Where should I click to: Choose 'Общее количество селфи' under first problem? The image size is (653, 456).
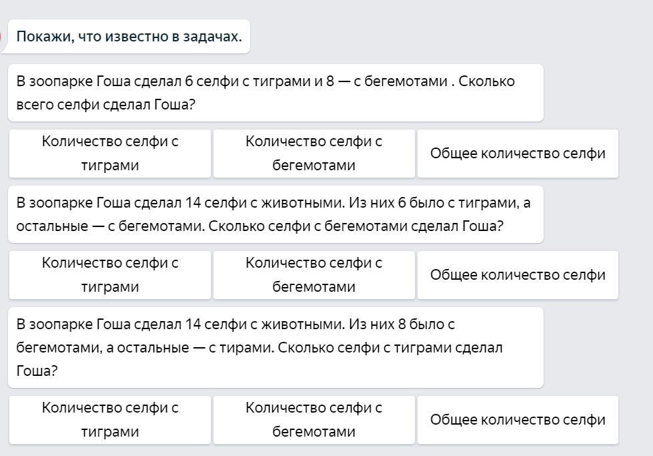coord(518,154)
